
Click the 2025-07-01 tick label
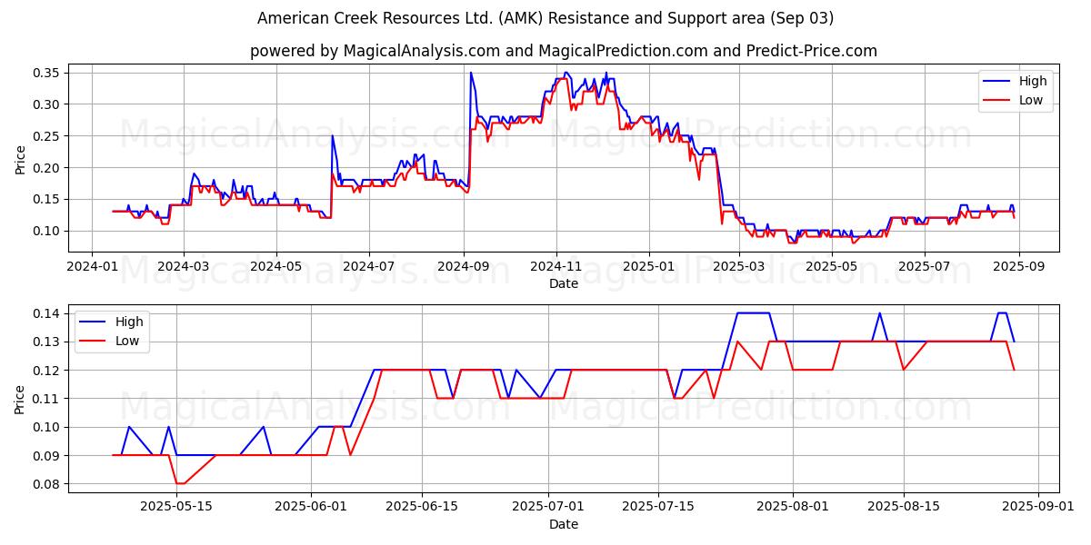[x=548, y=507]
